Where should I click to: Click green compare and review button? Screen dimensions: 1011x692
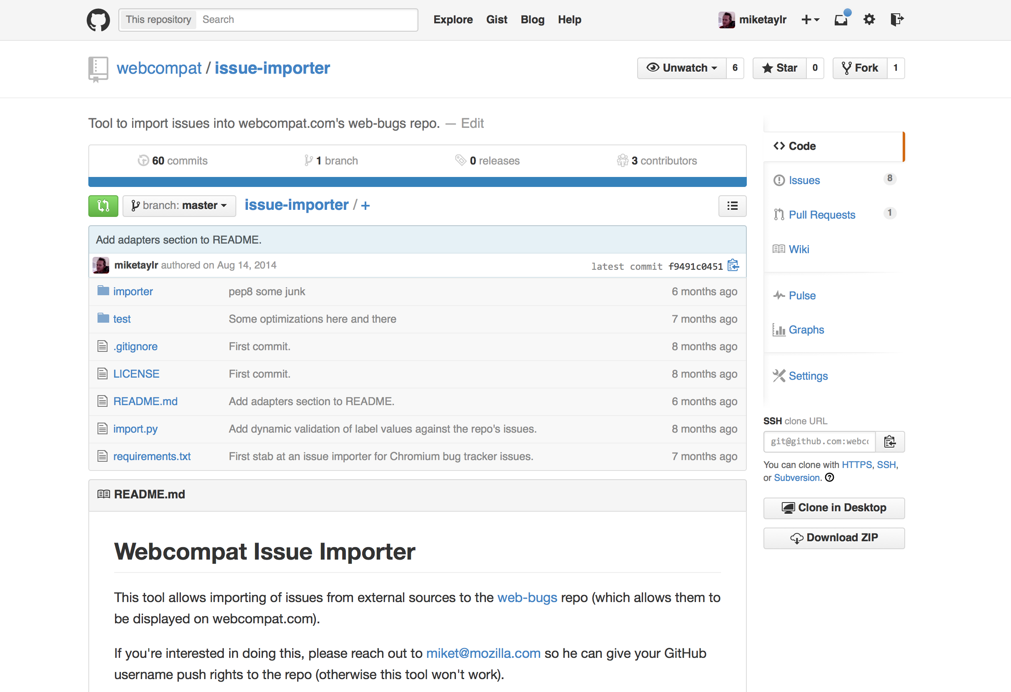point(103,206)
